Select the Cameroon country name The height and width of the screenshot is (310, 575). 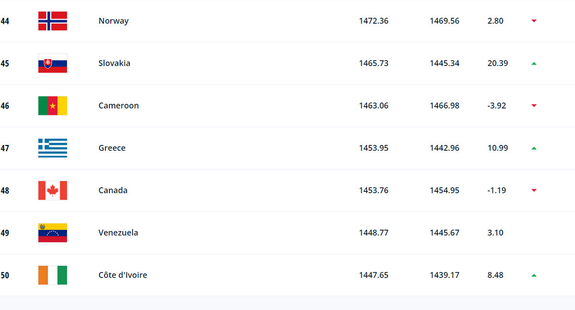point(119,106)
